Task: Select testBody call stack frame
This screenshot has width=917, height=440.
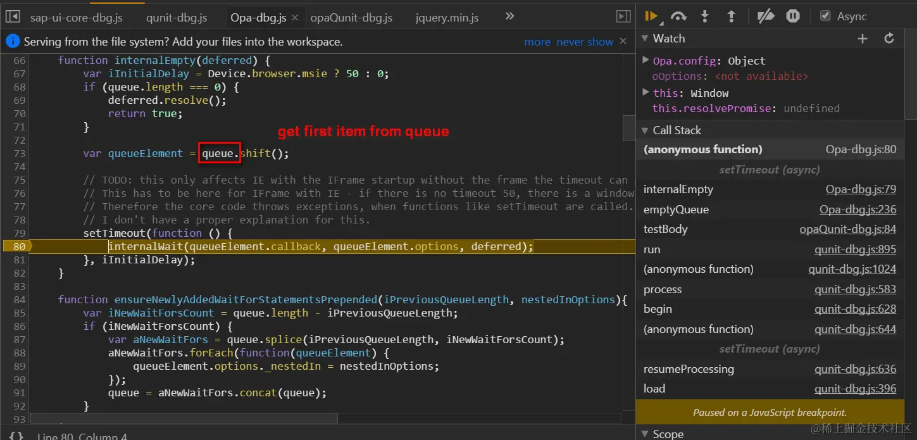Action: pos(665,229)
